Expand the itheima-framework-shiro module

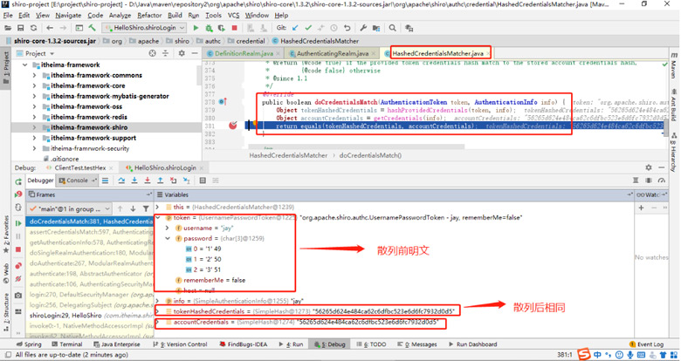(x=34, y=127)
